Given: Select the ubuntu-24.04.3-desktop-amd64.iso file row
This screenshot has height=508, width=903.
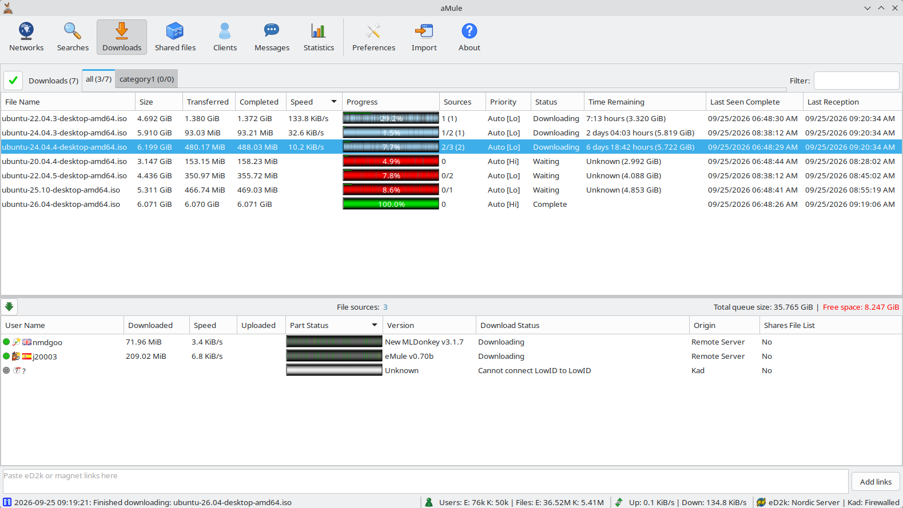Looking at the screenshot, I should [451, 133].
